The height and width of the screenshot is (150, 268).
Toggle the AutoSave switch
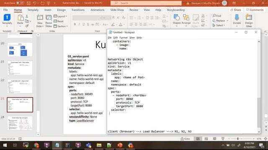(20, 3)
